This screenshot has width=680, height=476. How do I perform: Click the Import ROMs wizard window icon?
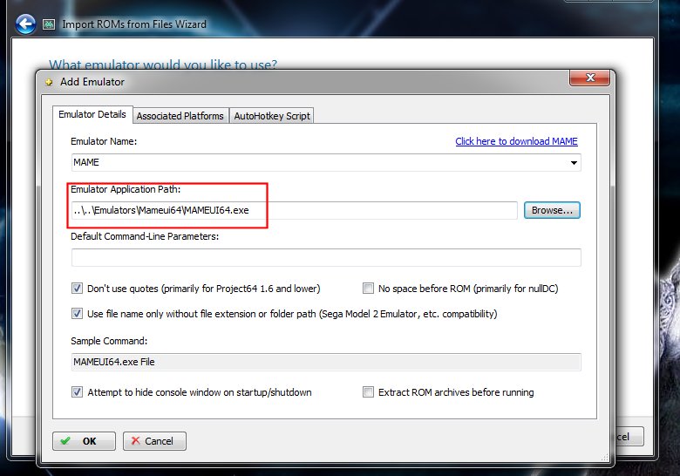(x=49, y=24)
